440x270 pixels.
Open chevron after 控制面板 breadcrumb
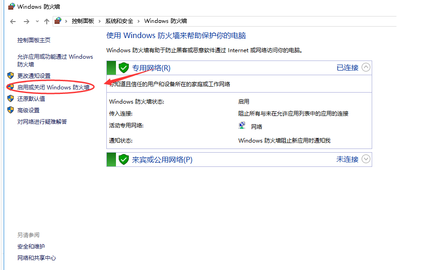tap(99, 22)
